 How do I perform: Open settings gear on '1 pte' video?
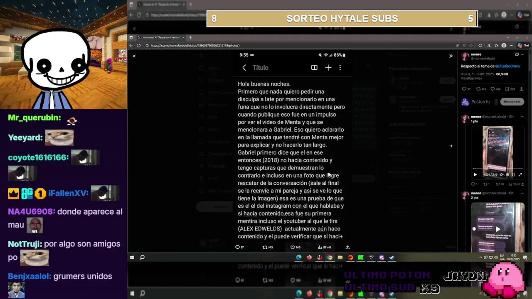click(507, 174)
